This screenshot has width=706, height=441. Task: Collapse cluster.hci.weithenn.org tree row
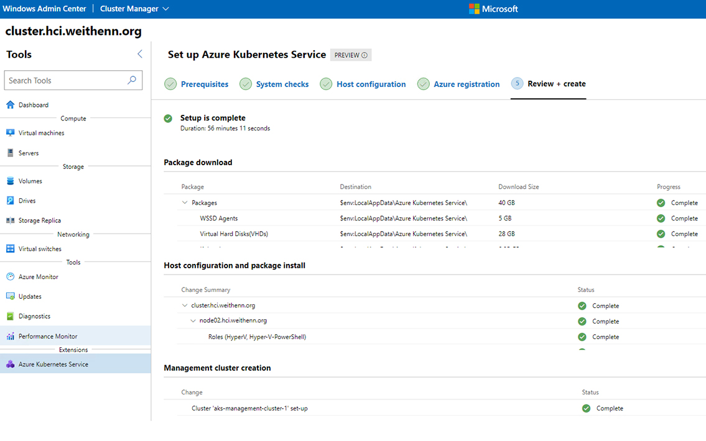click(185, 305)
